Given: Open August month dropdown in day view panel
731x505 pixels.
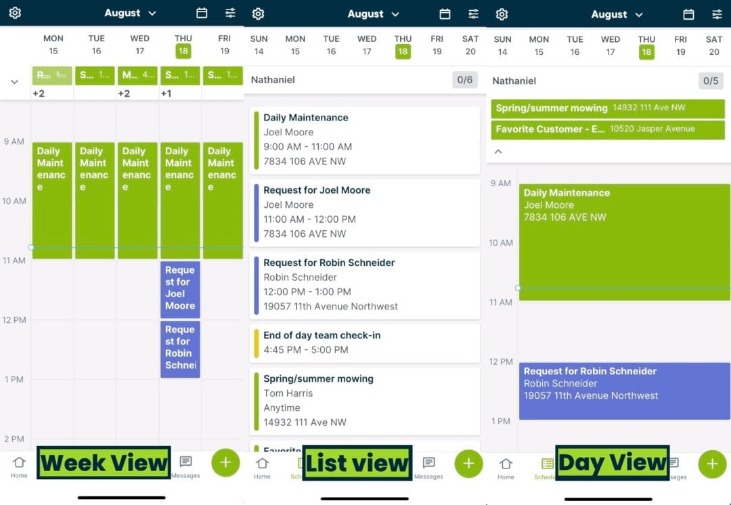Looking at the screenshot, I should pos(617,14).
